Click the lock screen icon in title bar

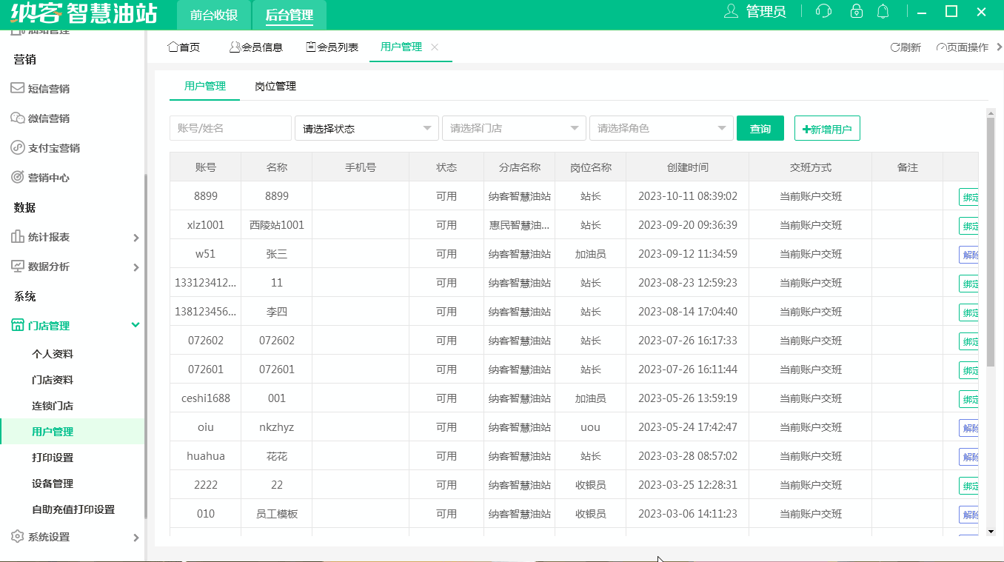(x=856, y=12)
